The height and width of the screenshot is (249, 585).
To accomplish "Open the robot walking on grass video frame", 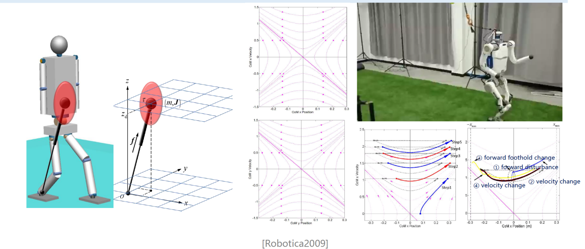I will pyautogui.click(x=460, y=62).
